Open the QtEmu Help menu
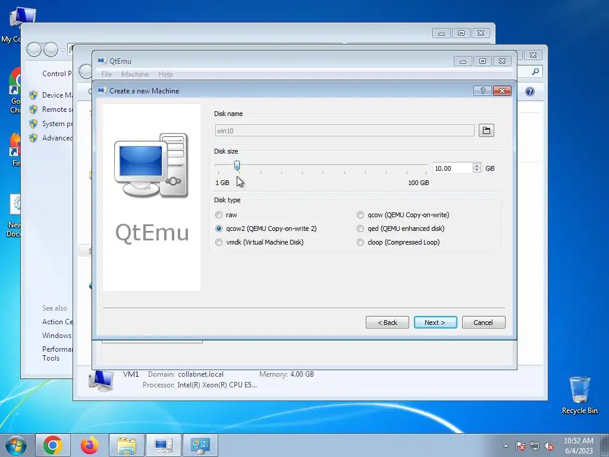 coord(165,74)
